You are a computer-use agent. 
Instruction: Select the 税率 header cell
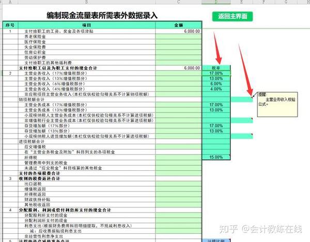pyautogui.click(x=216, y=68)
